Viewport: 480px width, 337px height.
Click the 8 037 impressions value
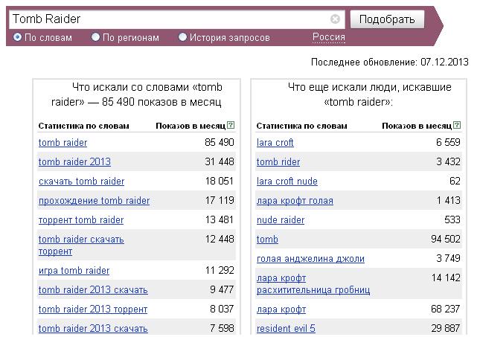click(222, 309)
